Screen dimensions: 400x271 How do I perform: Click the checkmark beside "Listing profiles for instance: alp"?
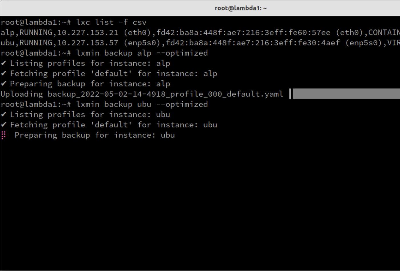click(x=3, y=63)
